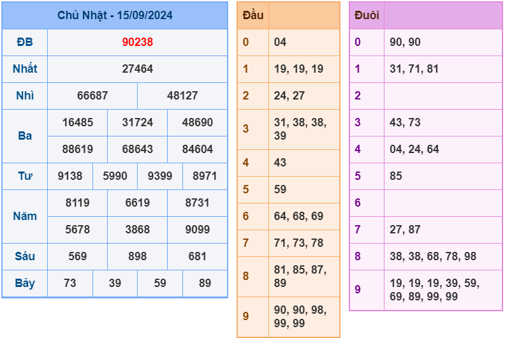The image size is (505, 338).
Task: Select third prize number 88619
Action: 78,149
